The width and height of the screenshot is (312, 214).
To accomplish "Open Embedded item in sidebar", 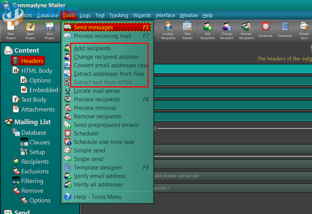I will (39, 90).
